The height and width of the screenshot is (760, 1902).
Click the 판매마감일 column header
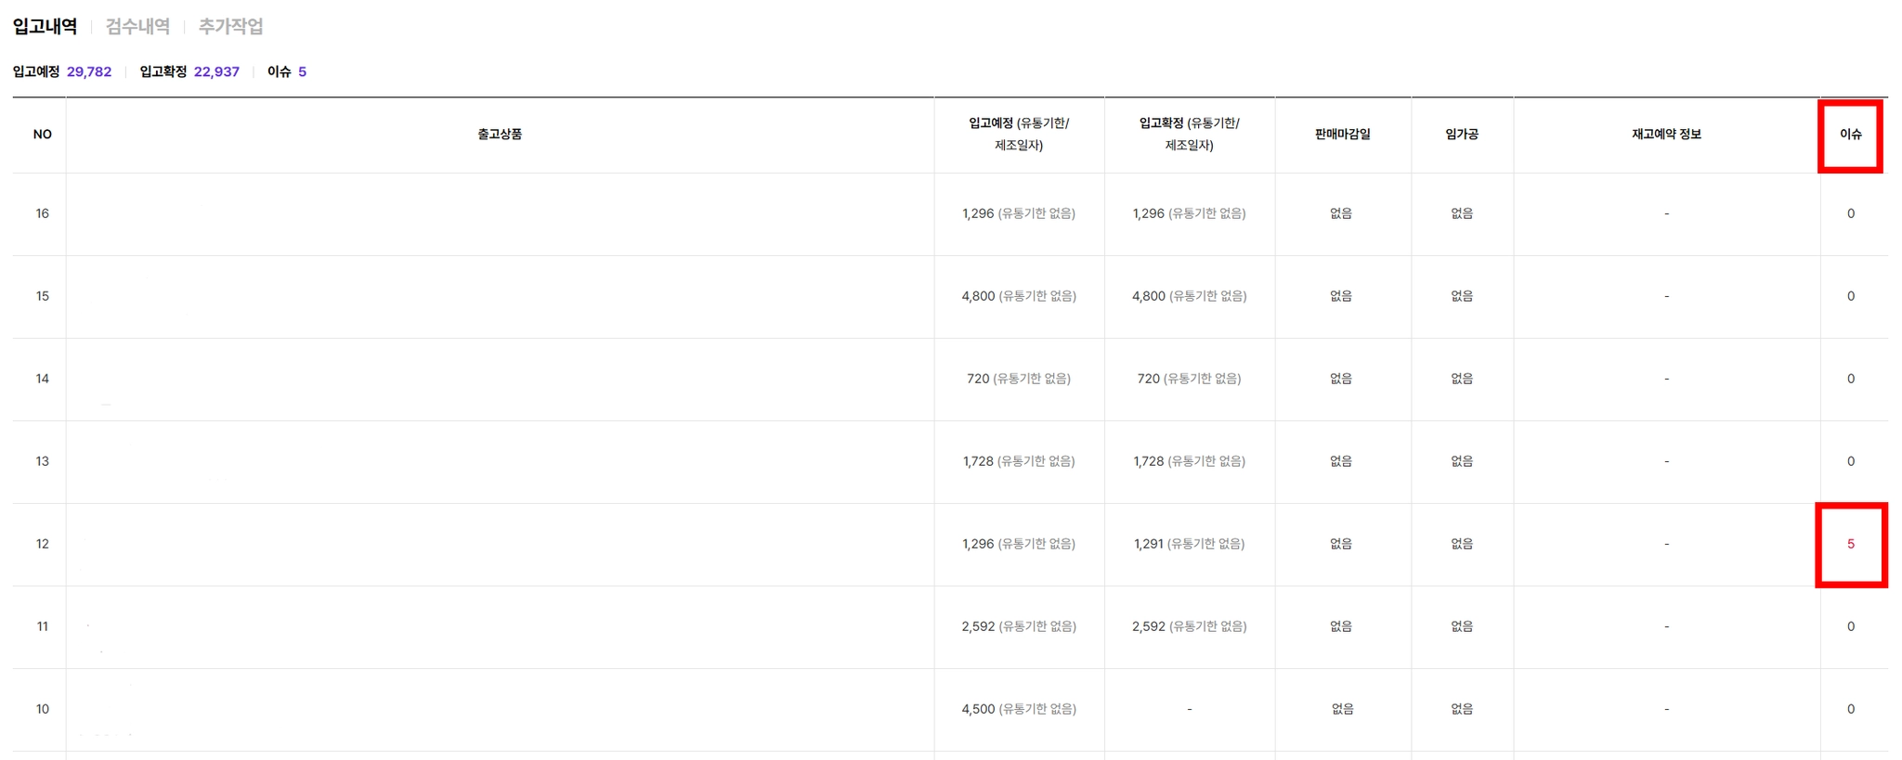(x=1342, y=135)
